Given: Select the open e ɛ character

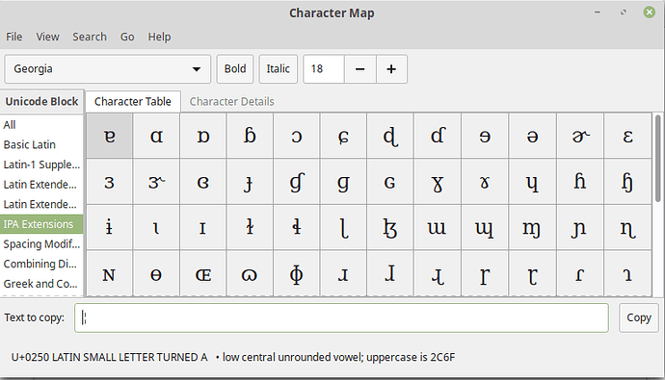Looking at the screenshot, I should 628,136.
